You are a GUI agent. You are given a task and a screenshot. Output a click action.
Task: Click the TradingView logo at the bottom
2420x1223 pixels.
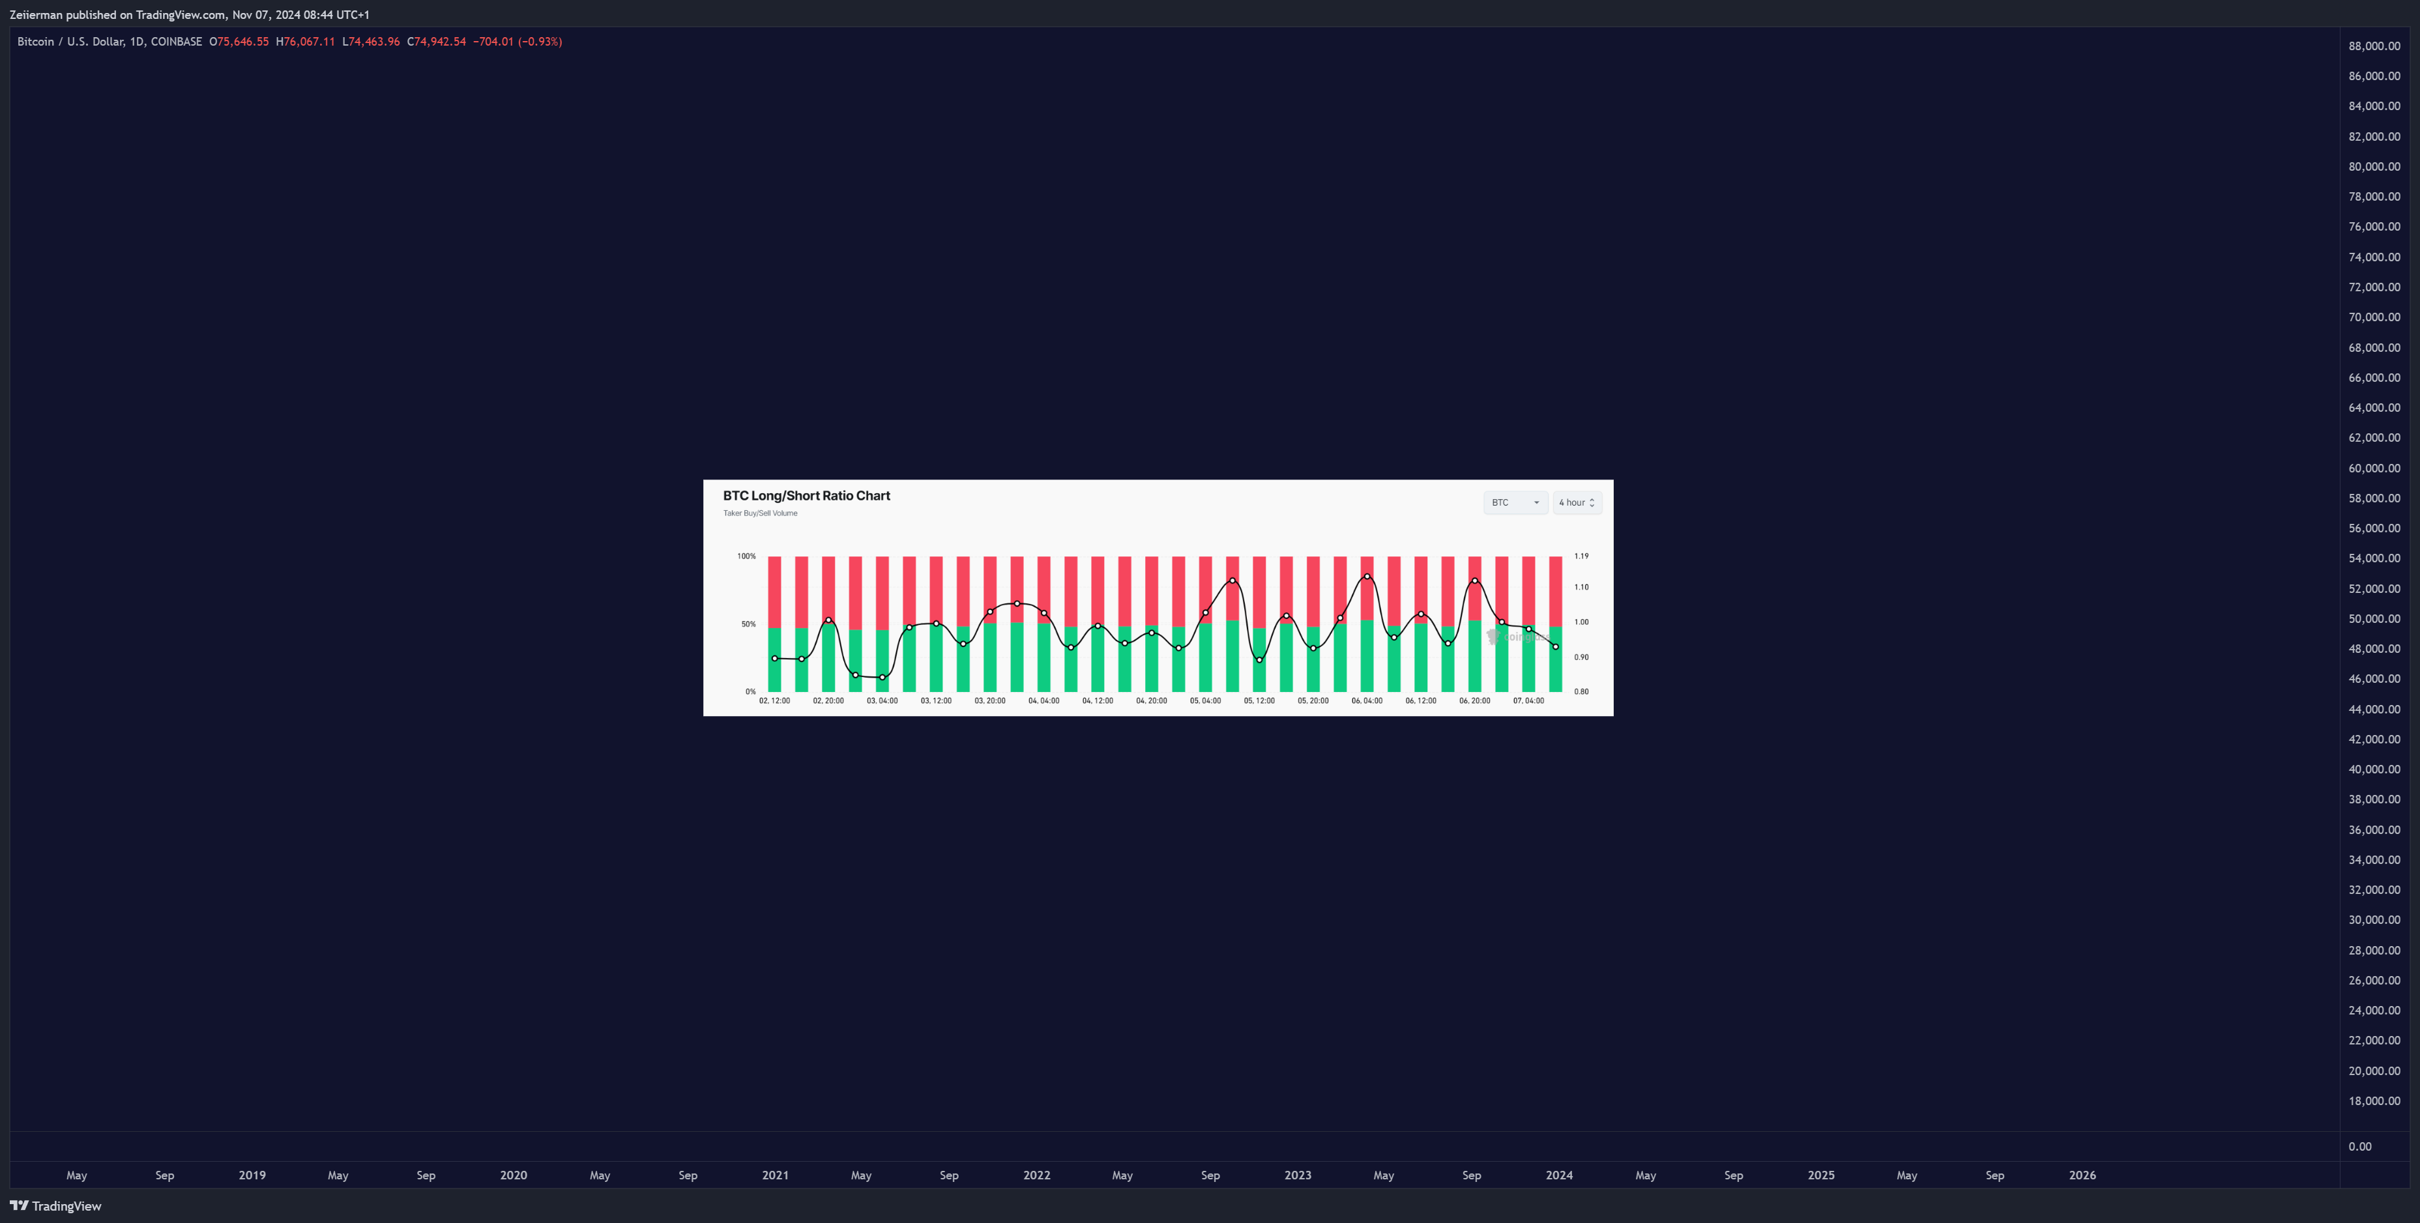click(55, 1206)
